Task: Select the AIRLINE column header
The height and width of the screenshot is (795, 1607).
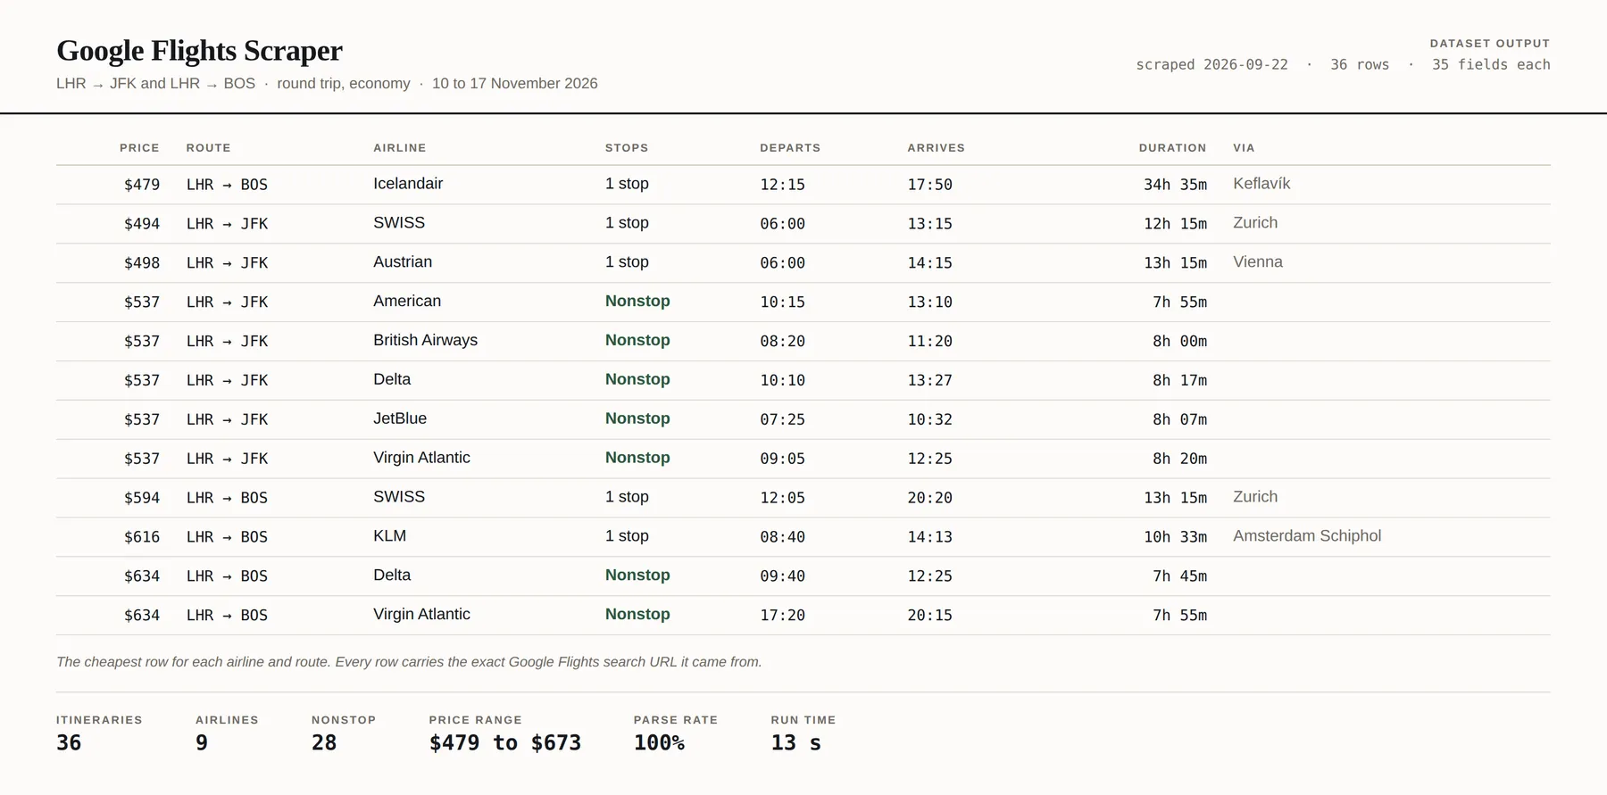Action: tap(399, 148)
